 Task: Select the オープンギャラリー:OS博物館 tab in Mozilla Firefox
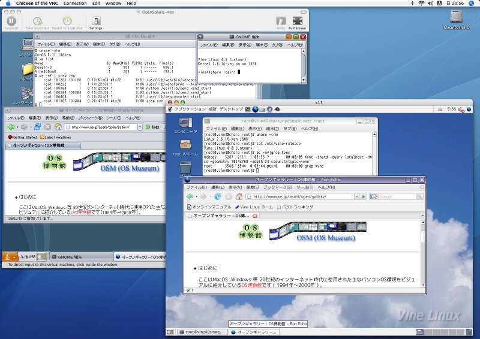(42, 145)
